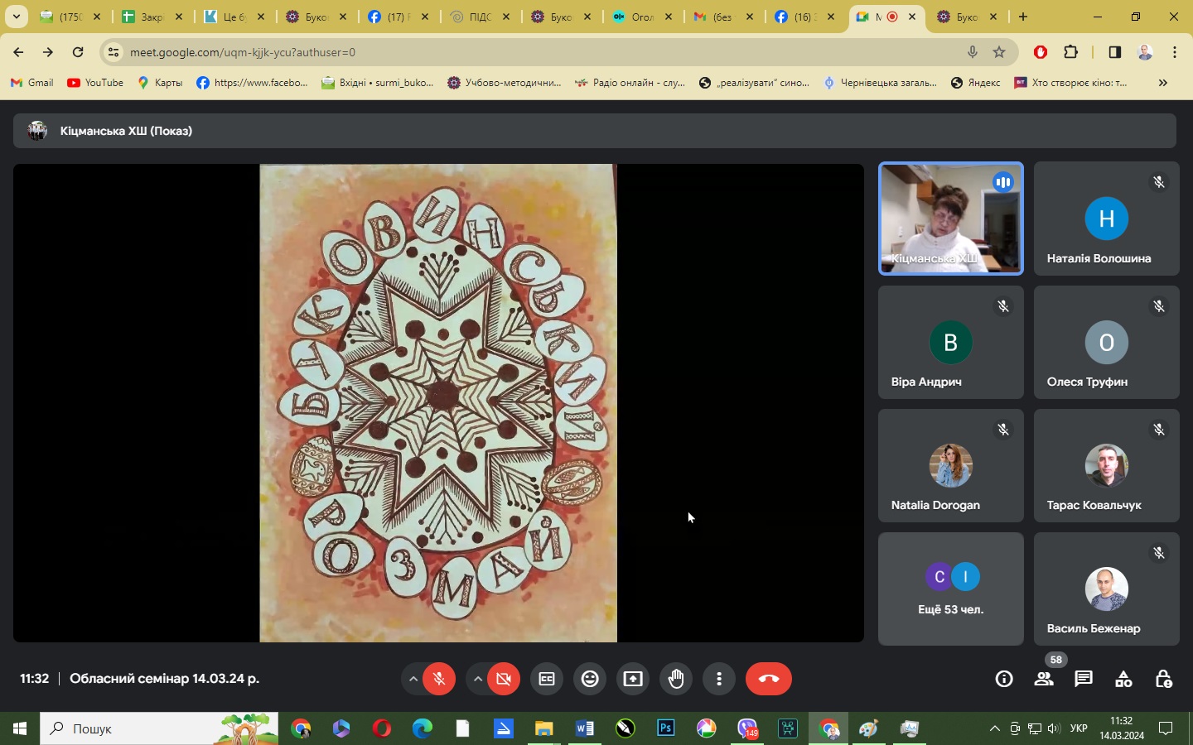
Task: Select the Наталія Волошина participant tile
Action: pos(1107,219)
